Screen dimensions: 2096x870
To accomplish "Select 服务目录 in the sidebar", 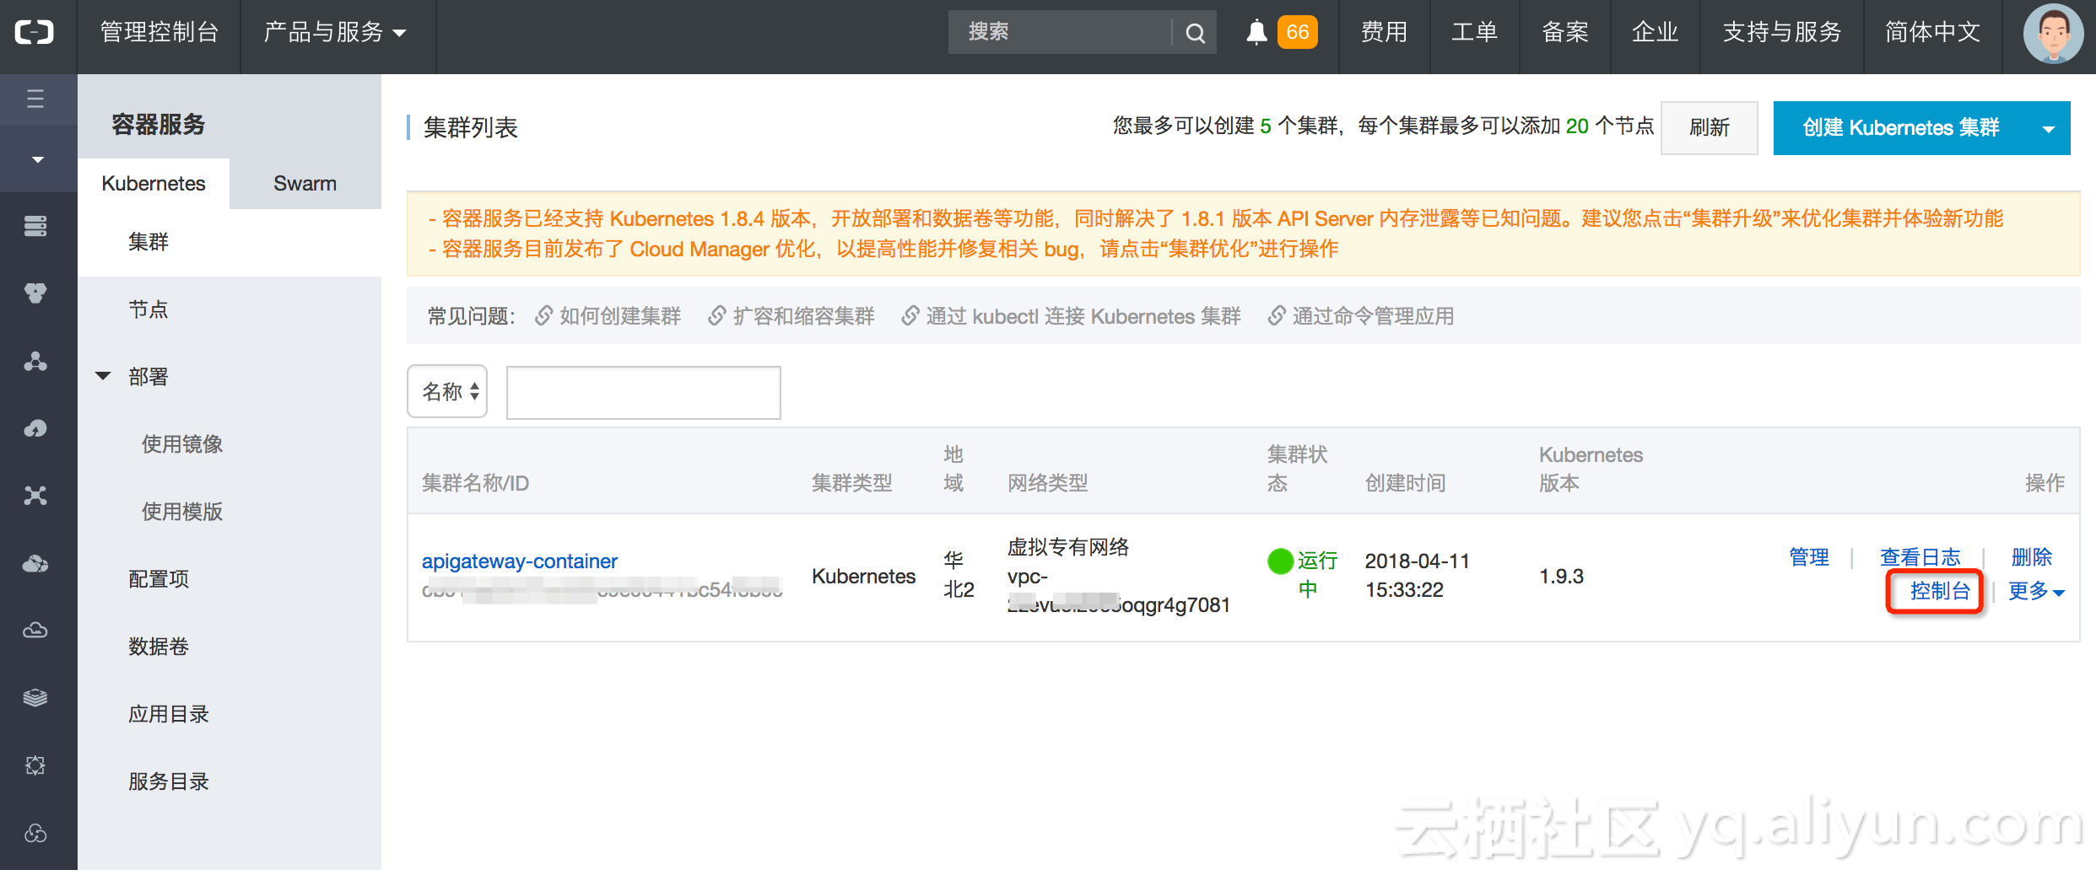I will pos(169,781).
